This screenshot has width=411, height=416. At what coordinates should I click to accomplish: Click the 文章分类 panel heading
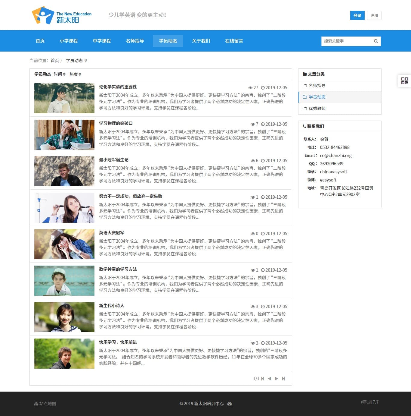pos(314,74)
